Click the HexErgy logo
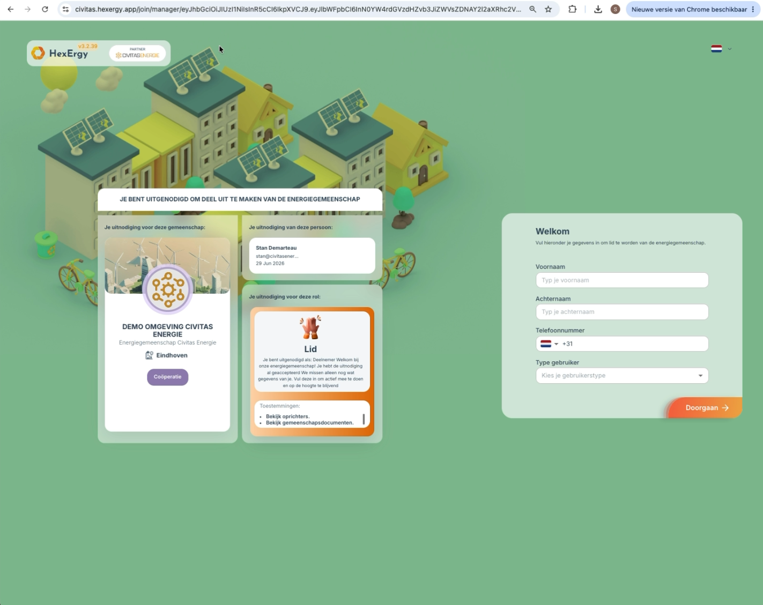This screenshot has height=605, width=763. [60, 53]
